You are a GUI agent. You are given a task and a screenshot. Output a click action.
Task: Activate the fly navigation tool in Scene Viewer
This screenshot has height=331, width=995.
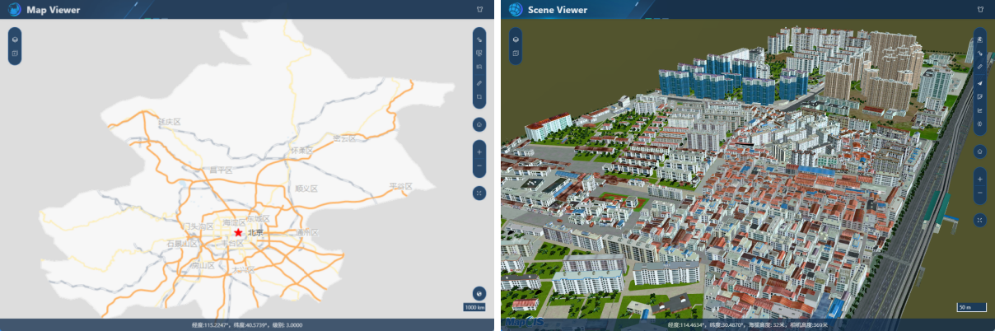point(979,82)
